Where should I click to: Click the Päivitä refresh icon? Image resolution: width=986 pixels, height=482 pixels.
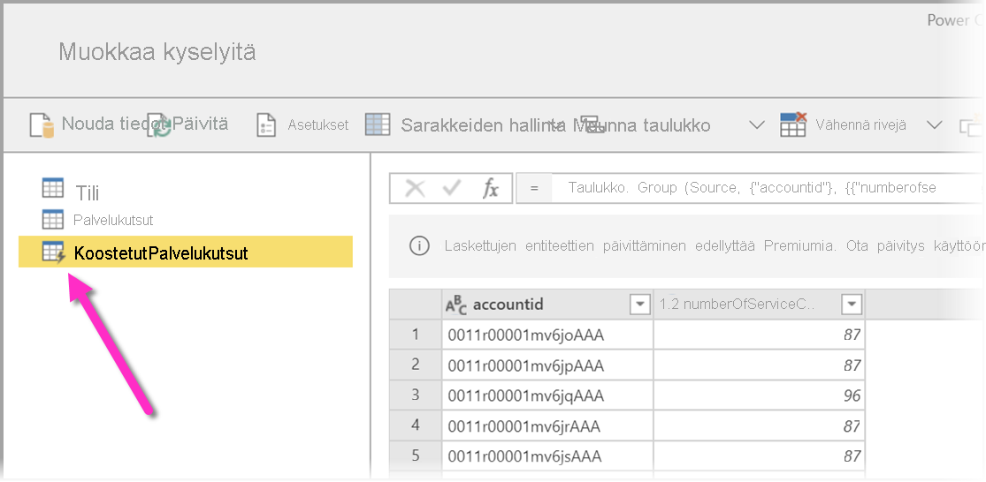point(160,124)
